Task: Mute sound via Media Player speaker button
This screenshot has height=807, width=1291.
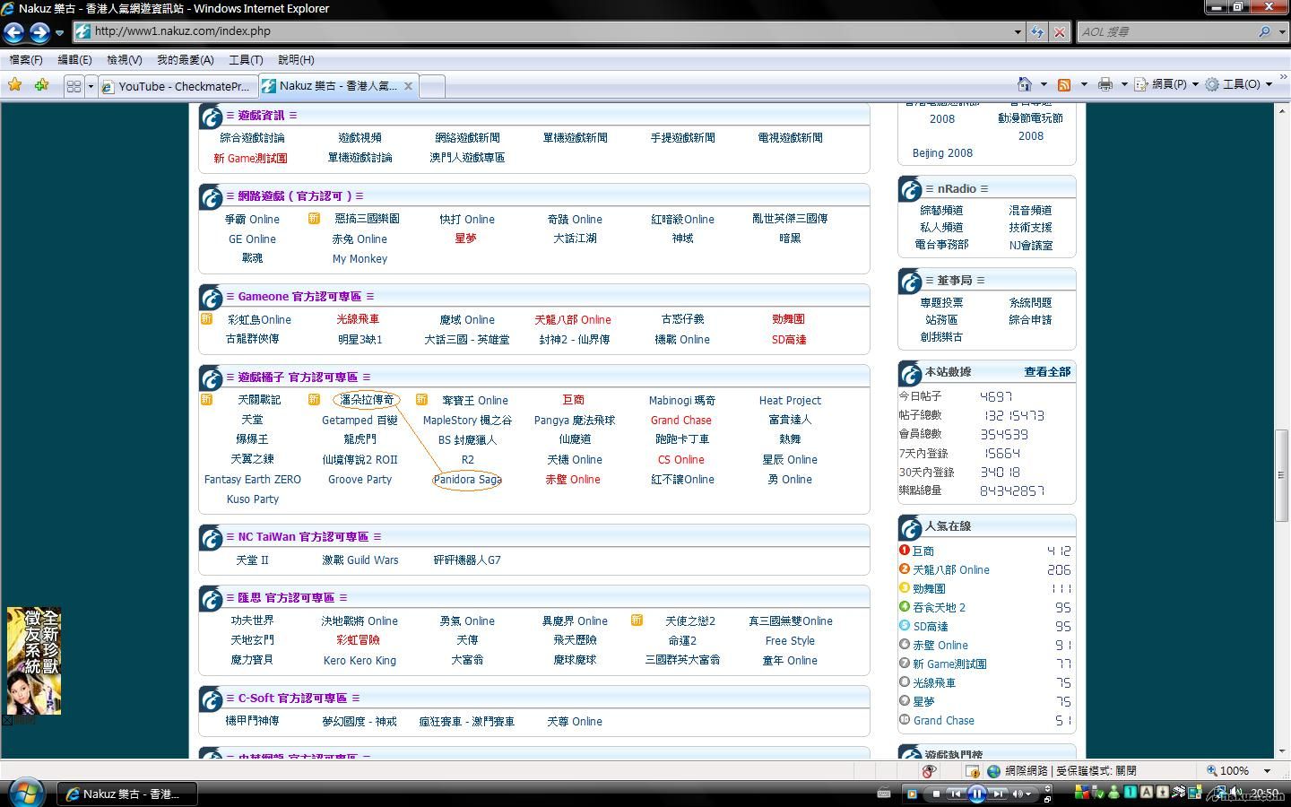Action: 1018,794
